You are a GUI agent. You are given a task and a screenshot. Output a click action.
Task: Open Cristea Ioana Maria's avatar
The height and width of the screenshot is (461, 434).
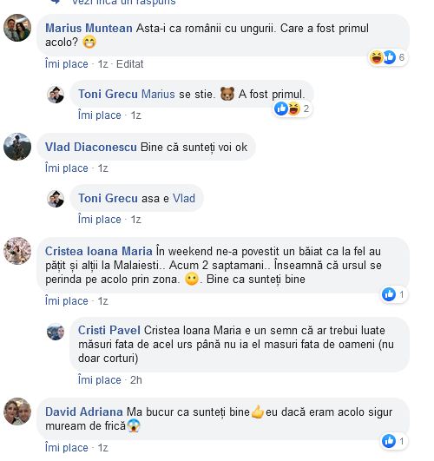pyautogui.click(x=17, y=251)
